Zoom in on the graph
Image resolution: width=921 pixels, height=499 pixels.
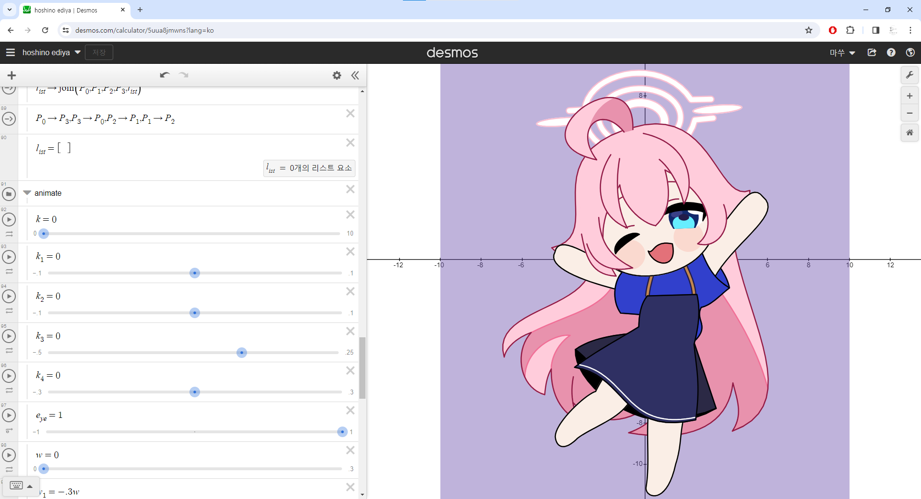909,96
